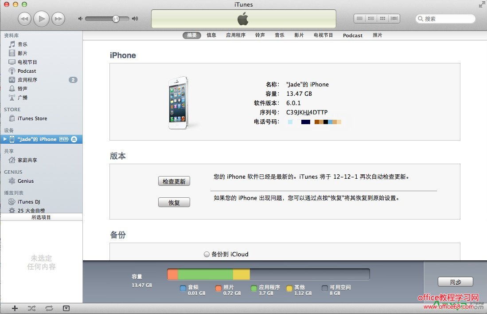Image resolution: width=487 pixels, height=314 pixels.
Task: Click the play button
Action: coord(41,19)
